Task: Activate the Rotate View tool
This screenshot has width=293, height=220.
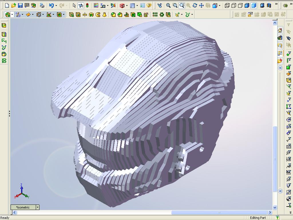Action: 195,6
